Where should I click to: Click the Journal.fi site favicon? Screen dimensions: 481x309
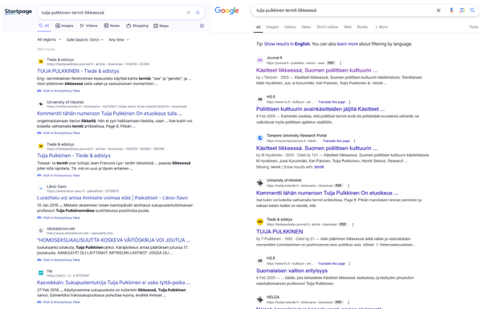pyautogui.click(x=260, y=60)
